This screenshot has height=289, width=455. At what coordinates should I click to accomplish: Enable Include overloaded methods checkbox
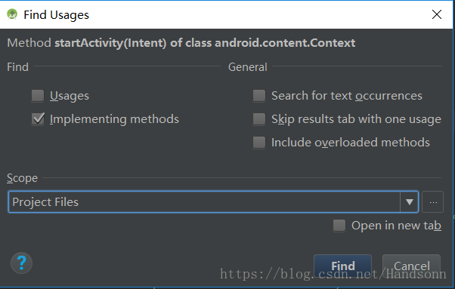(259, 143)
